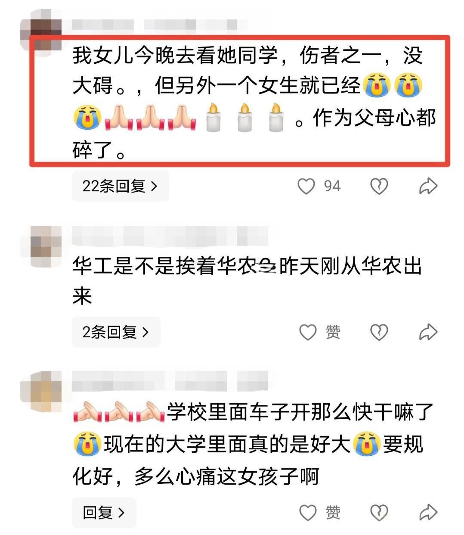This screenshot has width=464, height=535.
Task: Expand the 2条回复 replies
Action: coord(116,332)
